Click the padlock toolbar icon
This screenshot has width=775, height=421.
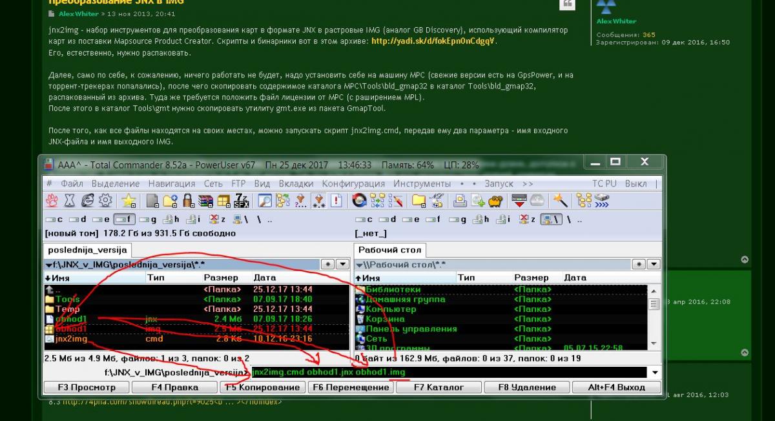(x=189, y=200)
